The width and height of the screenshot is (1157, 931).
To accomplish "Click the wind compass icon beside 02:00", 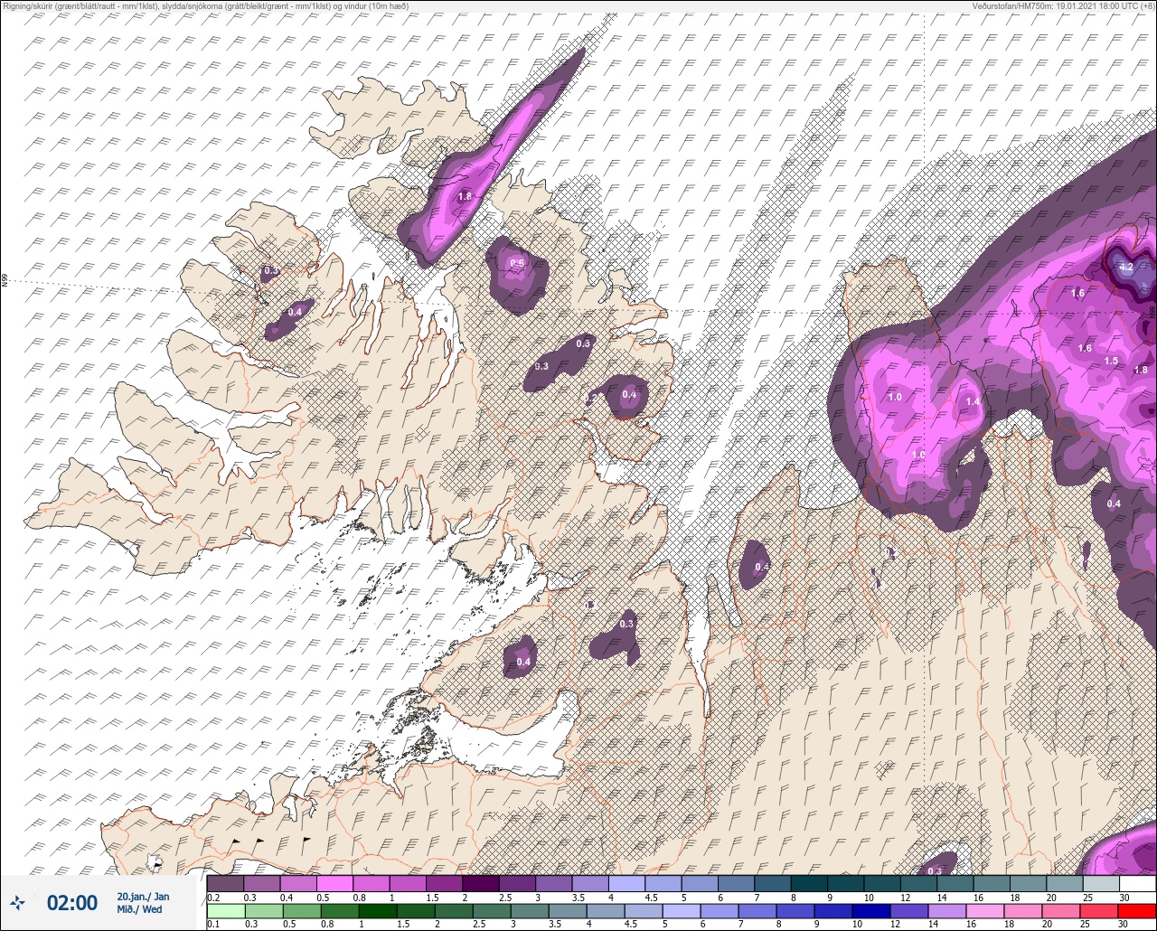I will pyautogui.click(x=18, y=902).
